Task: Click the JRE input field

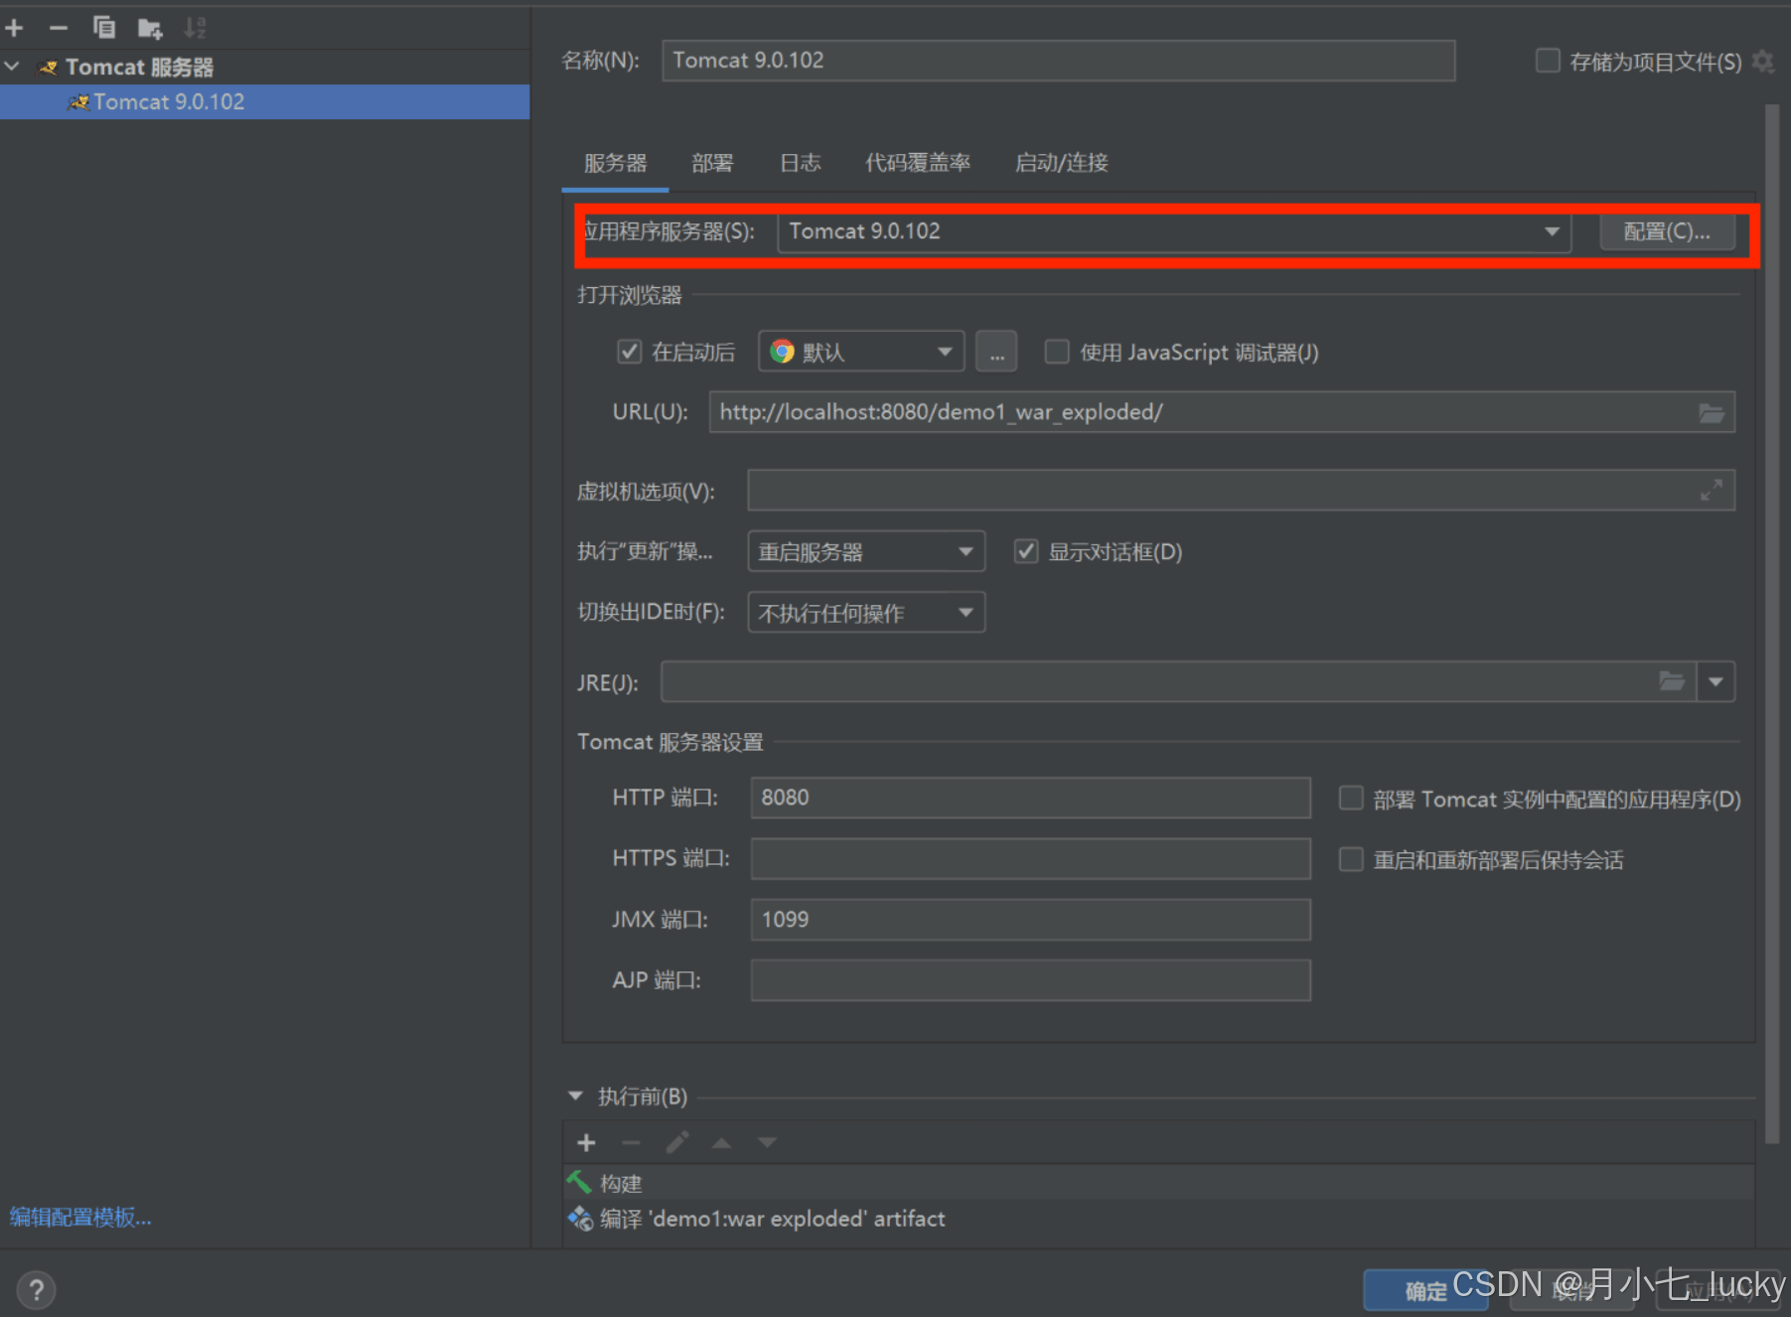Action: coord(1178,682)
